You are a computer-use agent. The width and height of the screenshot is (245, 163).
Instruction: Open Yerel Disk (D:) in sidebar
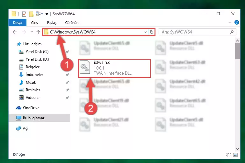tap(34, 59)
